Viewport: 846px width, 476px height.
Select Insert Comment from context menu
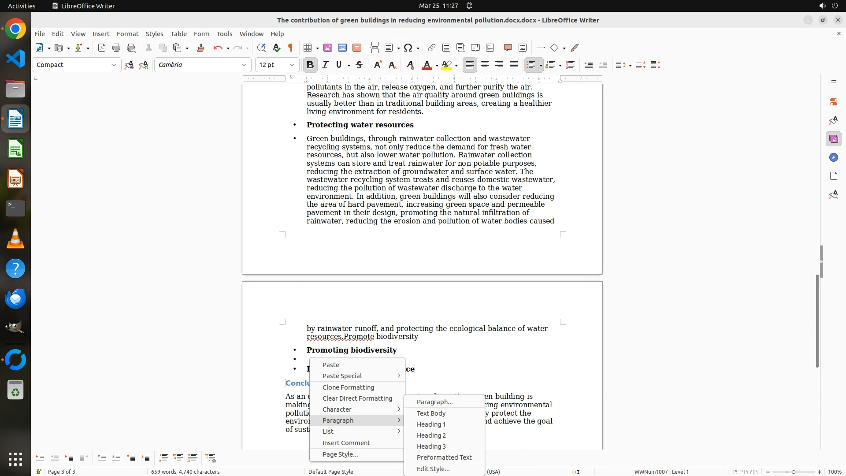pyautogui.click(x=346, y=443)
